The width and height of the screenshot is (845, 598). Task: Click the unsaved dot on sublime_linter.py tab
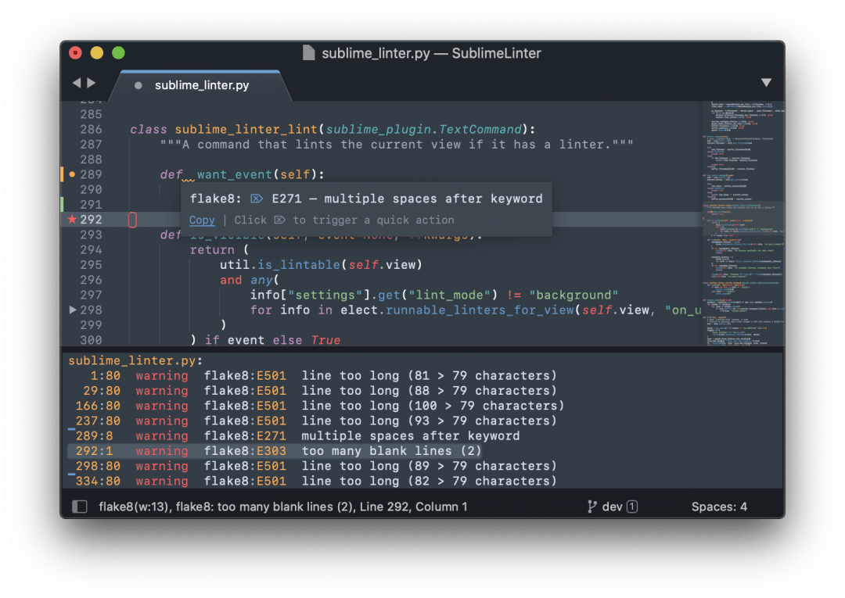point(138,85)
